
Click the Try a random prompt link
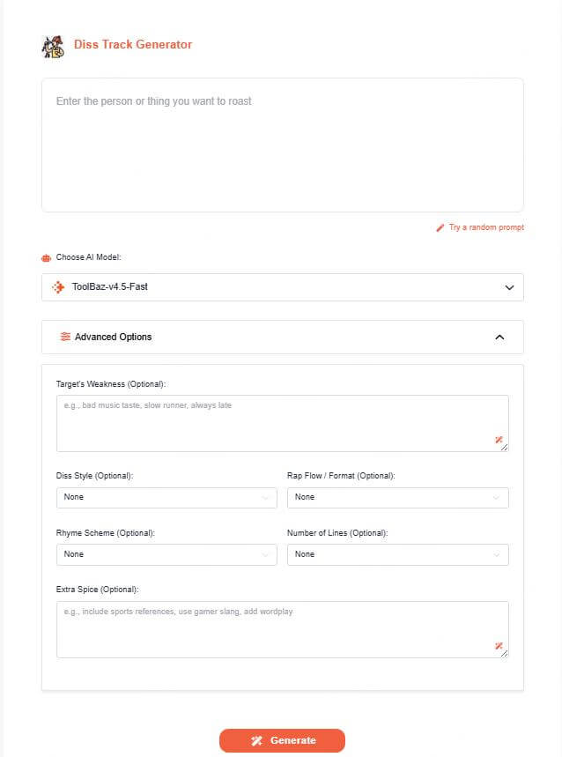(486, 227)
